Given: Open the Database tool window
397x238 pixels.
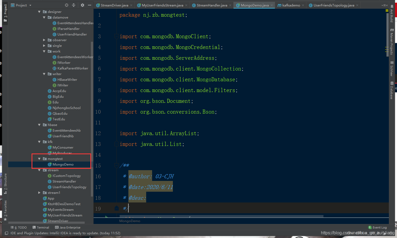Looking at the screenshot, I should (392, 90).
